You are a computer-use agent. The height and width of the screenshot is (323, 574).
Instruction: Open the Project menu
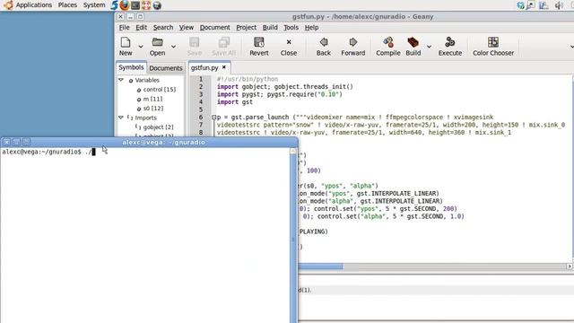point(246,28)
